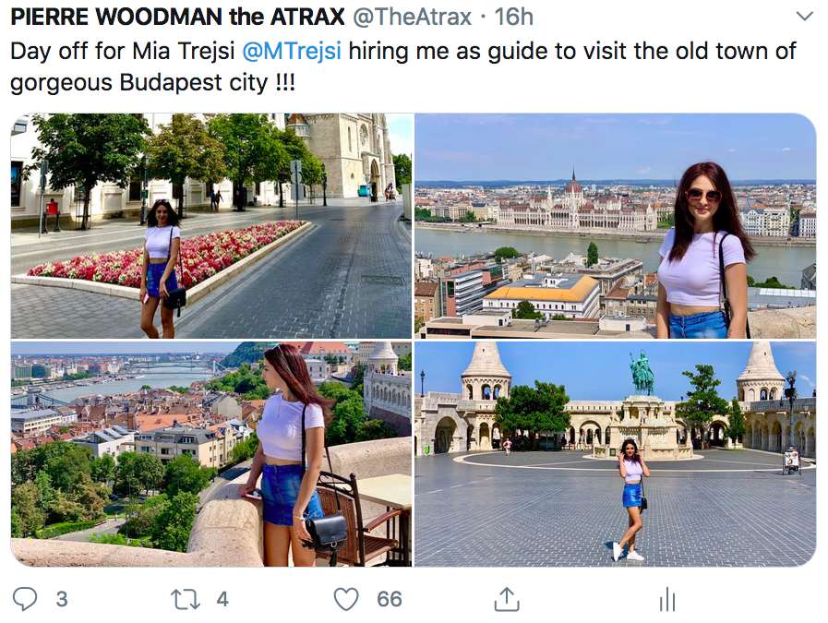Open tweet analytics bar chart icon
Image resolution: width=828 pixels, height=623 pixels.
pyautogui.click(x=667, y=599)
